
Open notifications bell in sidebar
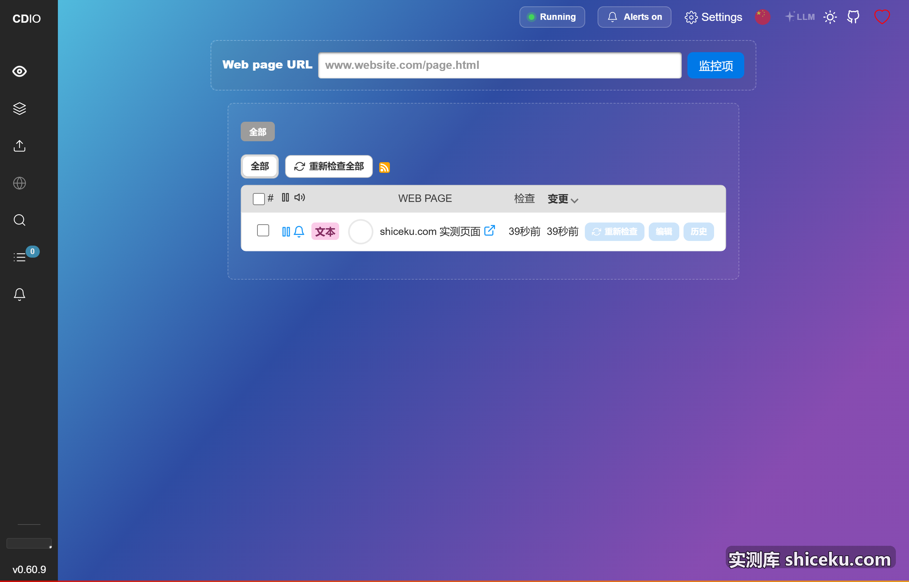[x=19, y=295]
